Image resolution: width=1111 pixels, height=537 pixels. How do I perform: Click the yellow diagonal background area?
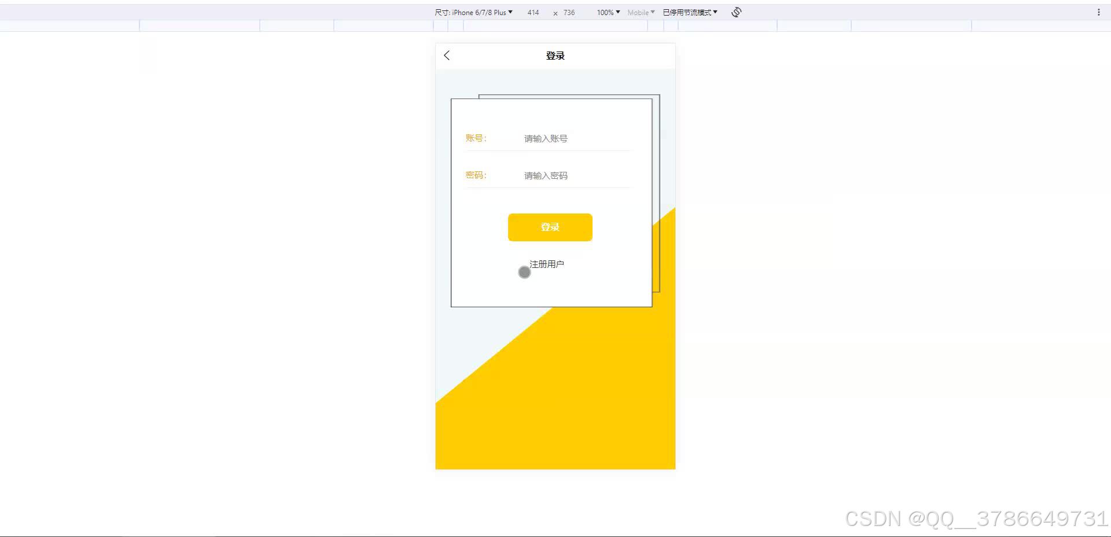pos(555,405)
